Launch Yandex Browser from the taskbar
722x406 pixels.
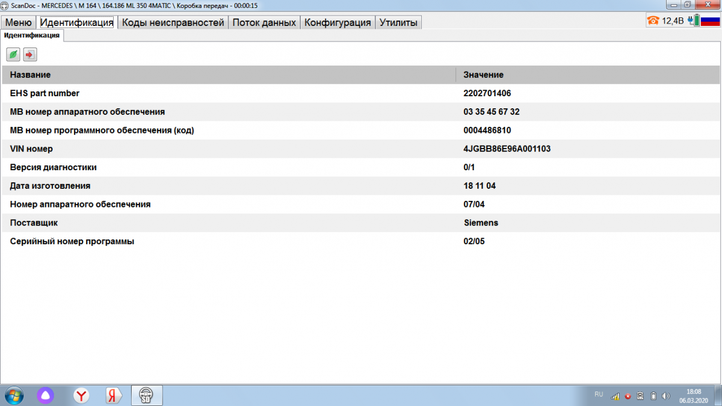tap(82, 395)
